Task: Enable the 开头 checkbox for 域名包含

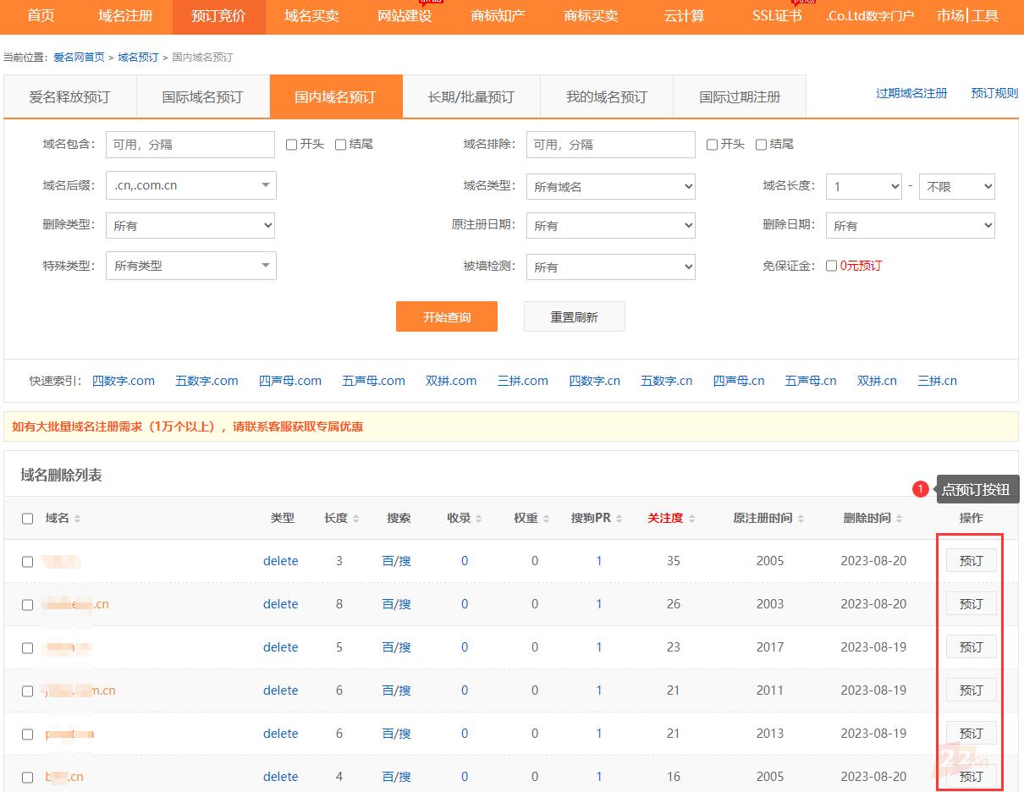Action: point(291,145)
